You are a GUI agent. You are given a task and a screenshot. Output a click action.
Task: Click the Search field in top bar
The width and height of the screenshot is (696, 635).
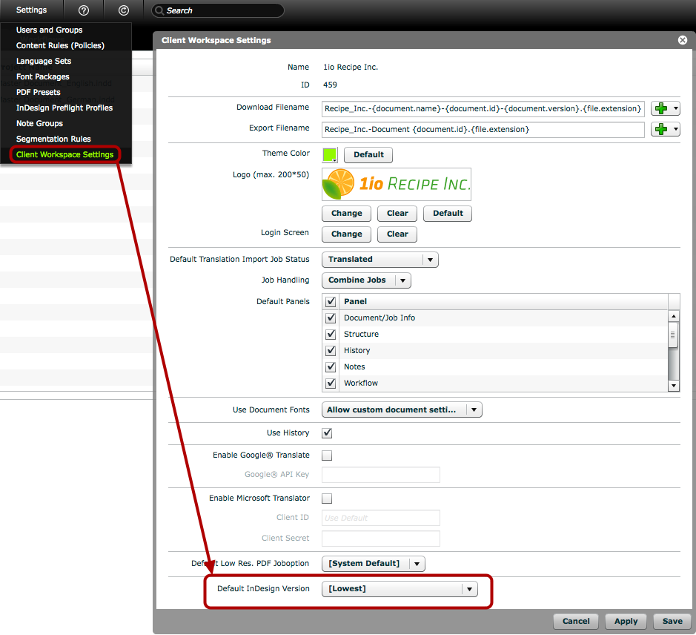pyautogui.click(x=218, y=10)
